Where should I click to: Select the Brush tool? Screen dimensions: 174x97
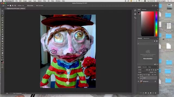2,27
